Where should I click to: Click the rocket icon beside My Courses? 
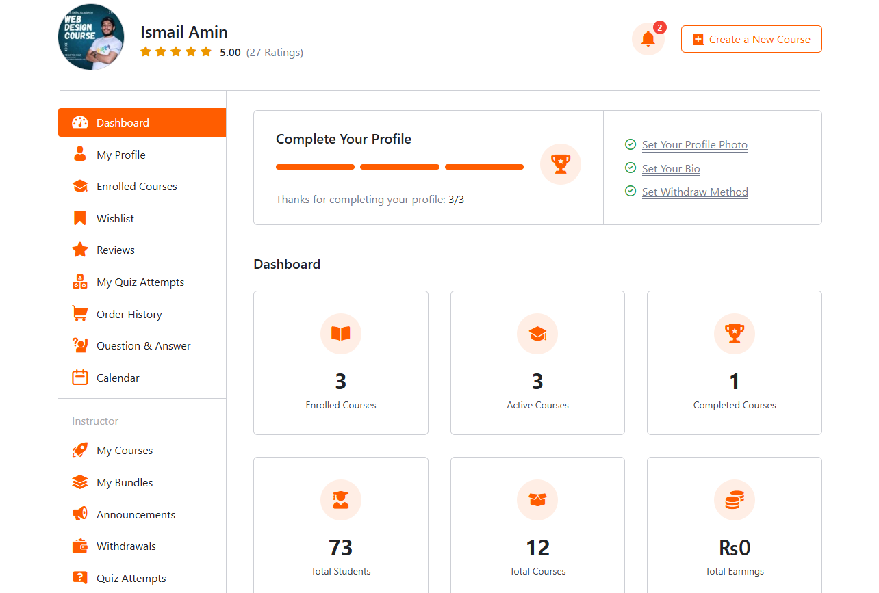click(x=80, y=451)
